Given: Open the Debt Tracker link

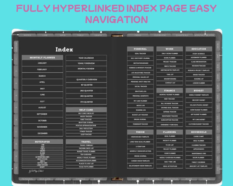Looking at the screenshot, I should [x=170, y=99].
